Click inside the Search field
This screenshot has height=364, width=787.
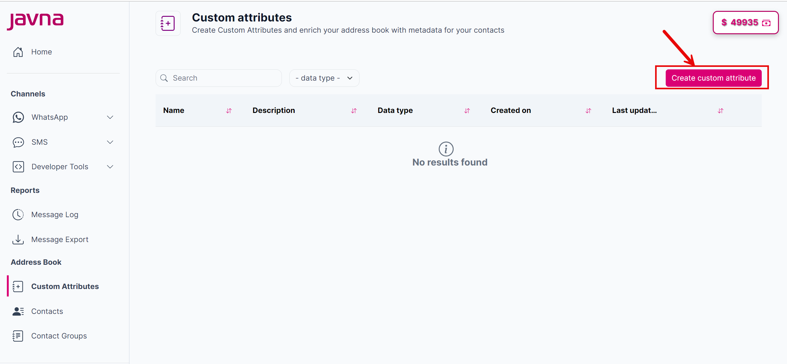218,78
